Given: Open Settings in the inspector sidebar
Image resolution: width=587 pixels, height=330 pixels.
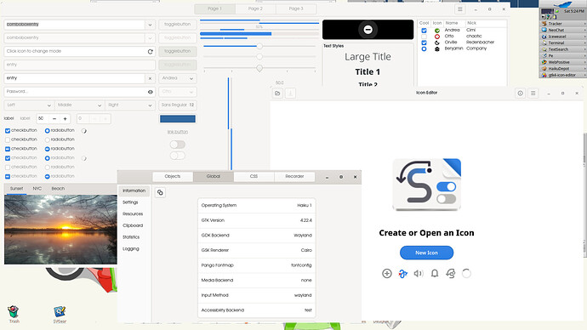Looking at the screenshot, I should pos(130,202).
